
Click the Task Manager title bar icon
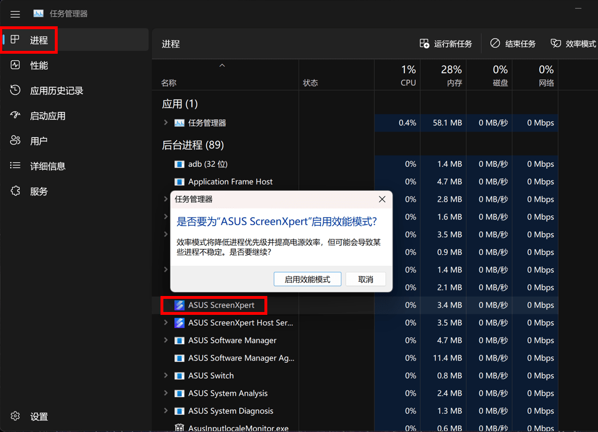tap(38, 14)
